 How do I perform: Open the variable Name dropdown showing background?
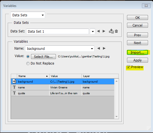pyautogui.click(x=60, y=48)
